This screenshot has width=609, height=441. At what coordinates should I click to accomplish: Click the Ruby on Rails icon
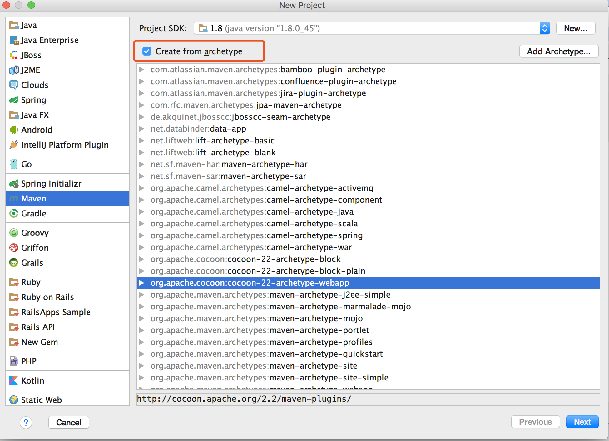point(14,297)
